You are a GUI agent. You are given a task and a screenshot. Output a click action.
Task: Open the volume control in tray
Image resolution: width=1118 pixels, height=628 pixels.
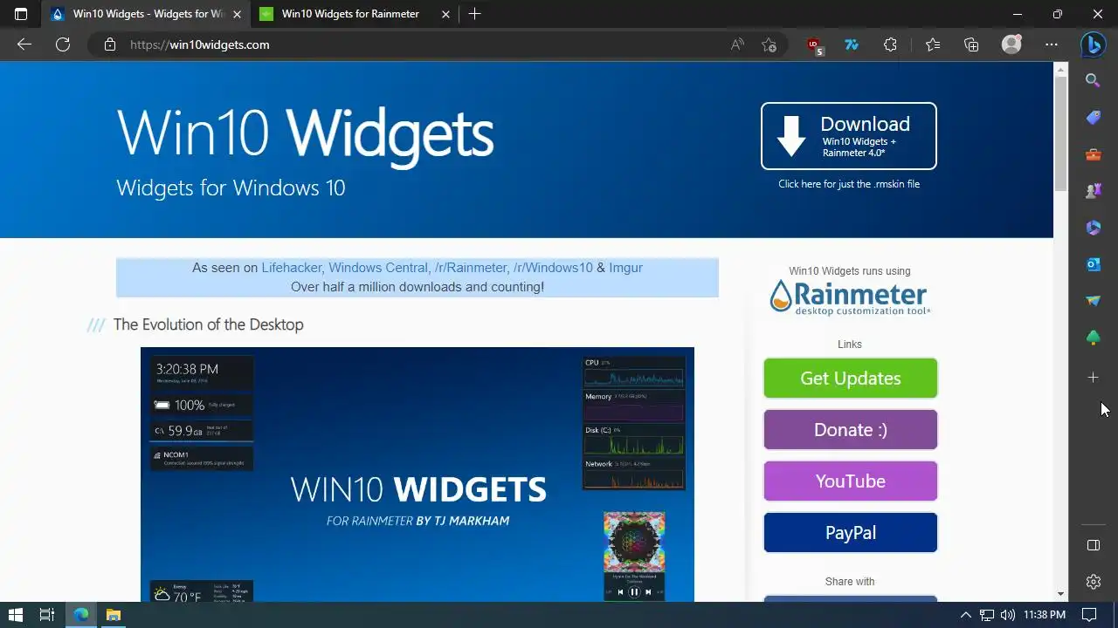pos(1007,615)
